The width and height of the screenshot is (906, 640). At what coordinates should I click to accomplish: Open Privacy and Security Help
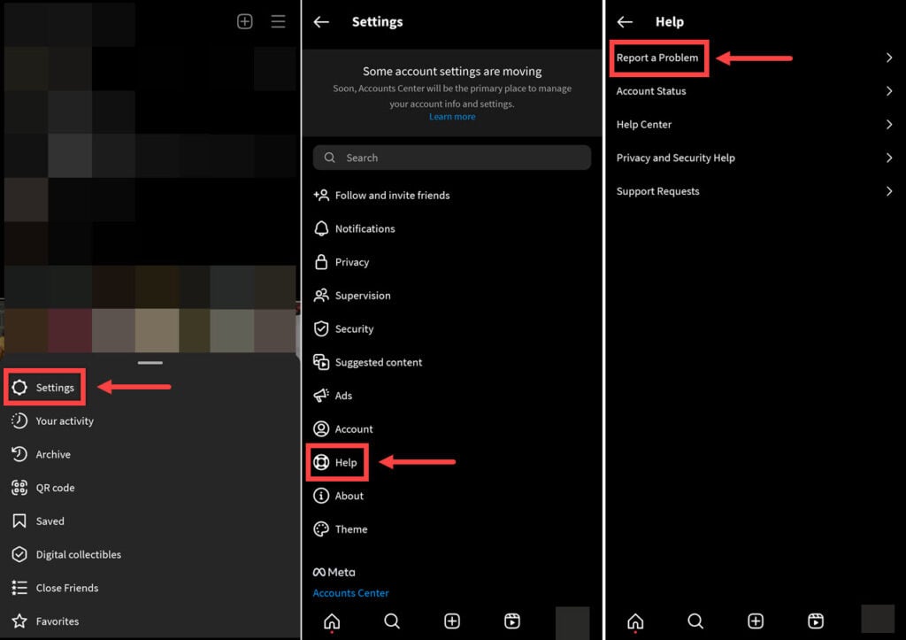[x=756, y=158]
